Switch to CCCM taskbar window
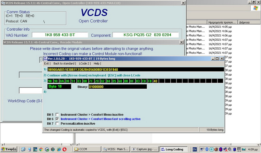Image resolution: width=261 pixels, height=153 pixels. pyautogui.click(x=87, y=149)
